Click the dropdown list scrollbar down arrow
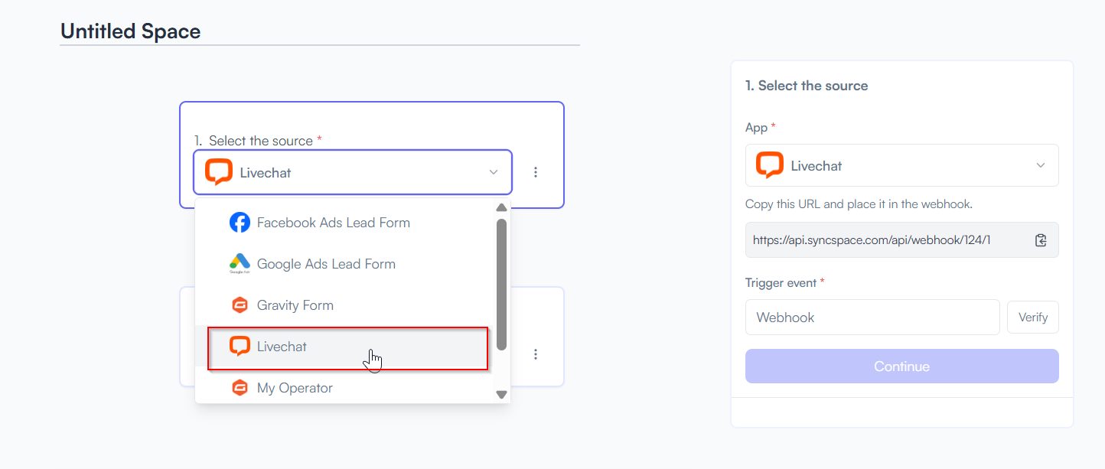Screen dimensions: 1105x469 pos(502,395)
